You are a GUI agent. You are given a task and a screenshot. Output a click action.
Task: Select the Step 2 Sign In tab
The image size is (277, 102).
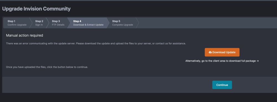tap(39, 23)
